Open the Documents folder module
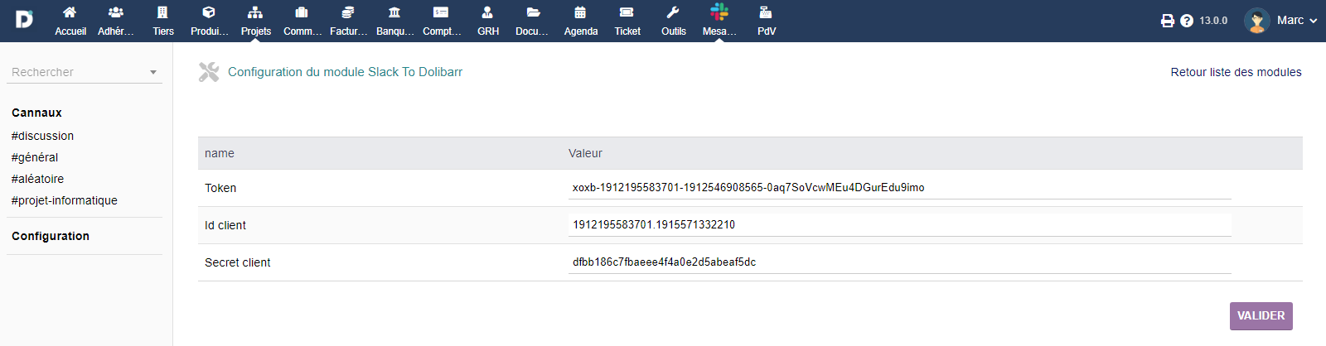1326x346 pixels. [x=533, y=21]
